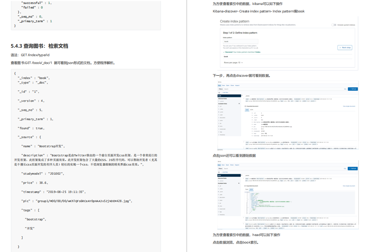The image size is (366, 252).
Task: Click Open in the Table-view Discover screenshot
Action: [x=228, y=86]
